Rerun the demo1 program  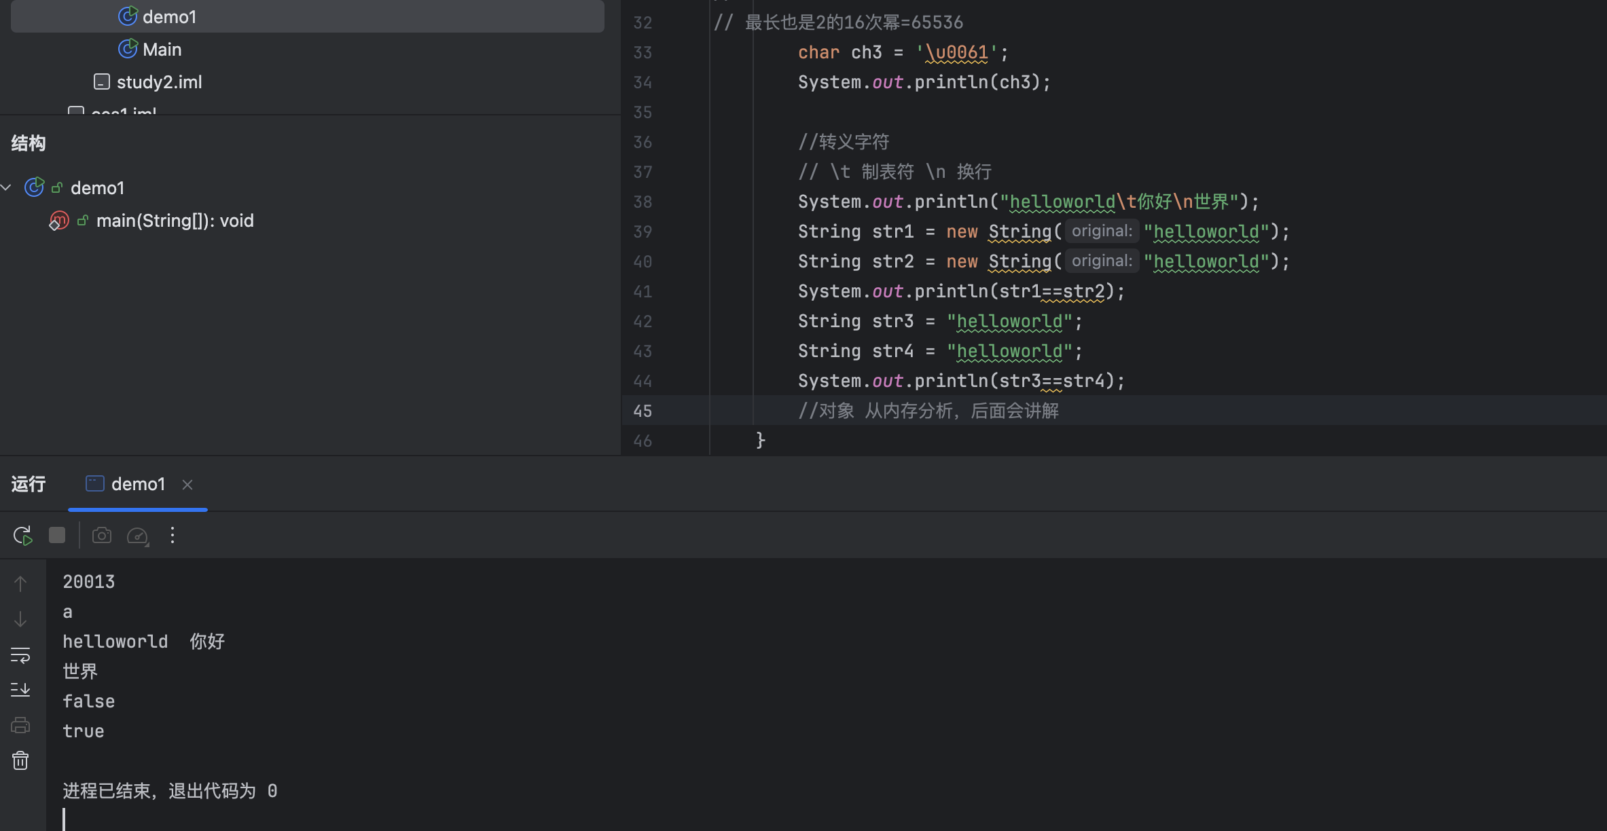(x=22, y=536)
